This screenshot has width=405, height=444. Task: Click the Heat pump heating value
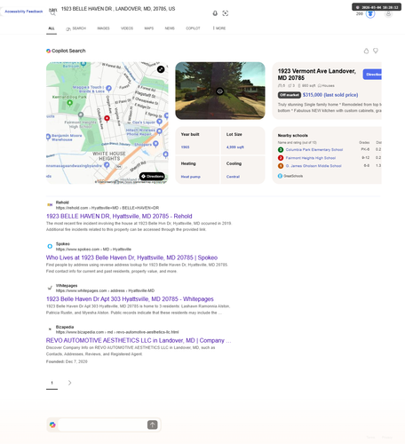[x=191, y=177]
